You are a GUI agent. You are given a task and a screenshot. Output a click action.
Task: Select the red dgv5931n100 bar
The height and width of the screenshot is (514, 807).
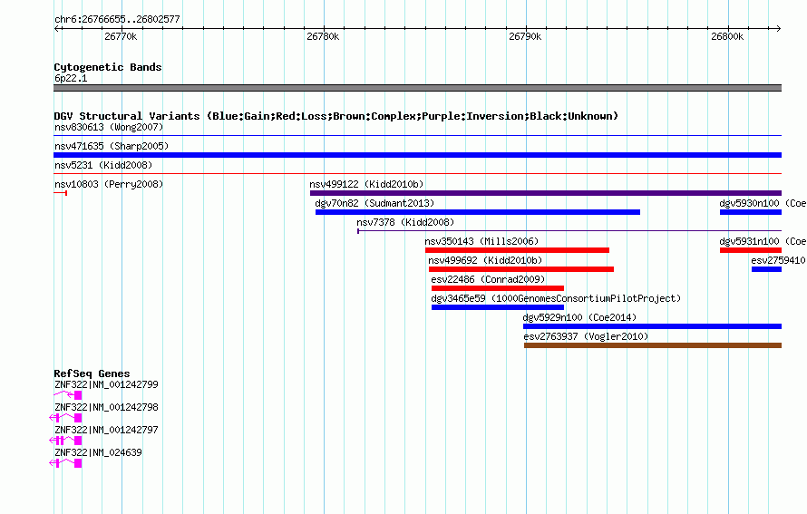751,250
